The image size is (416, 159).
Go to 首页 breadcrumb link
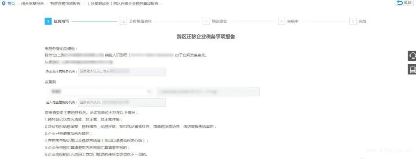(11, 4)
